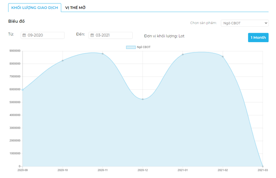Open the VỊ THẾ MỞ tab
The width and height of the screenshot is (276, 178).
pyautogui.click(x=76, y=7)
